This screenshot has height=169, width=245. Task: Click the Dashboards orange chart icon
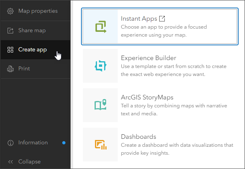click(100, 144)
